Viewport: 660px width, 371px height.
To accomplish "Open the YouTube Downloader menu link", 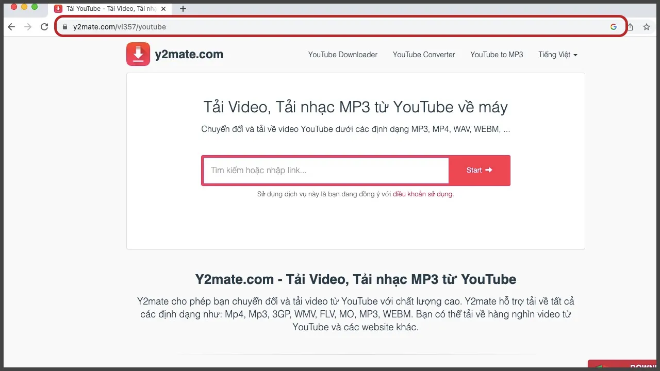I will [342, 55].
